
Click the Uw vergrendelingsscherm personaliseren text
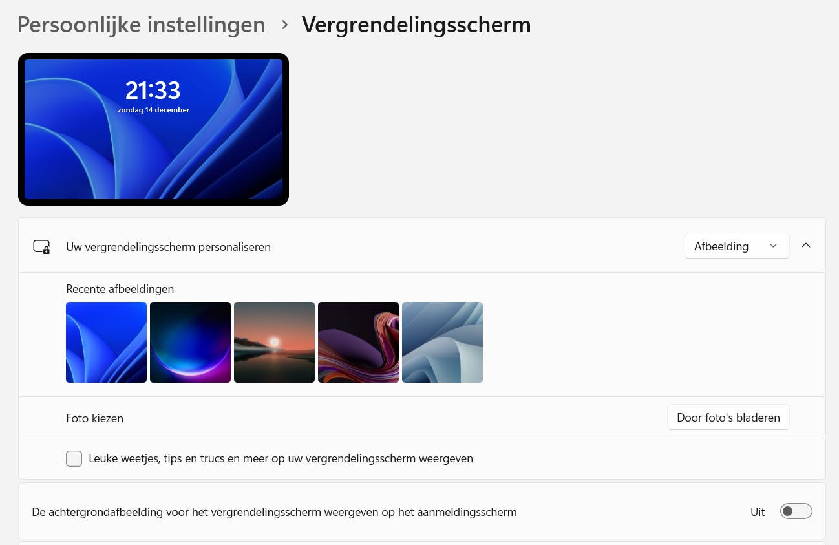pyautogui.click(x=168, y=247)
